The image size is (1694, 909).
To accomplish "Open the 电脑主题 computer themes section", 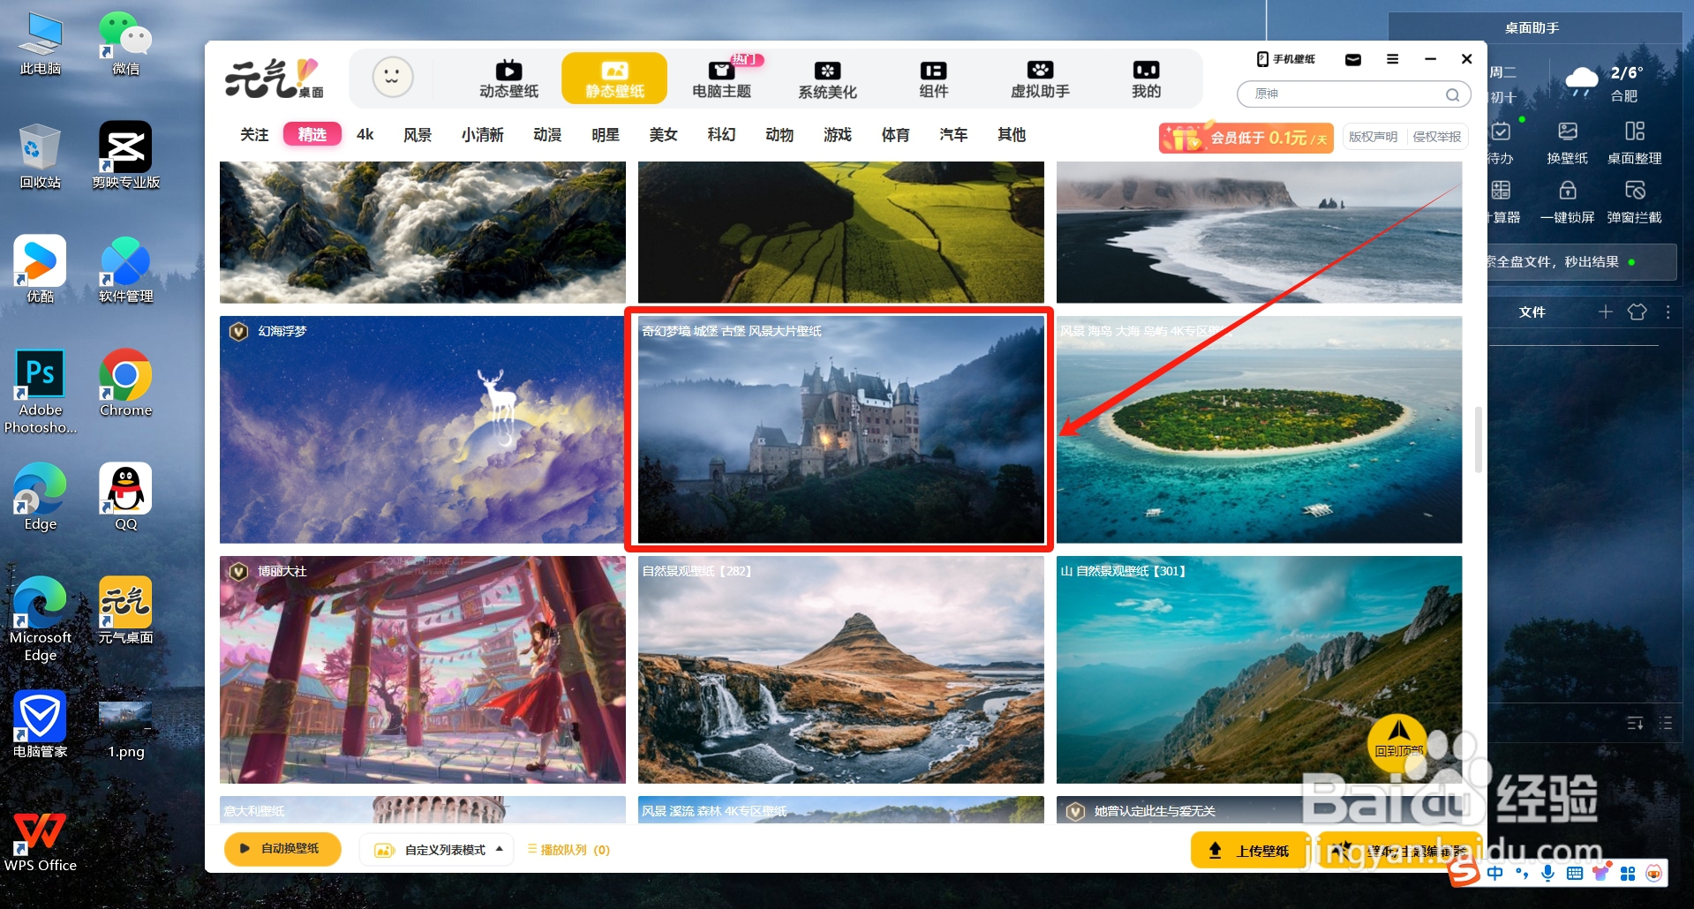I will coord(721,79).
